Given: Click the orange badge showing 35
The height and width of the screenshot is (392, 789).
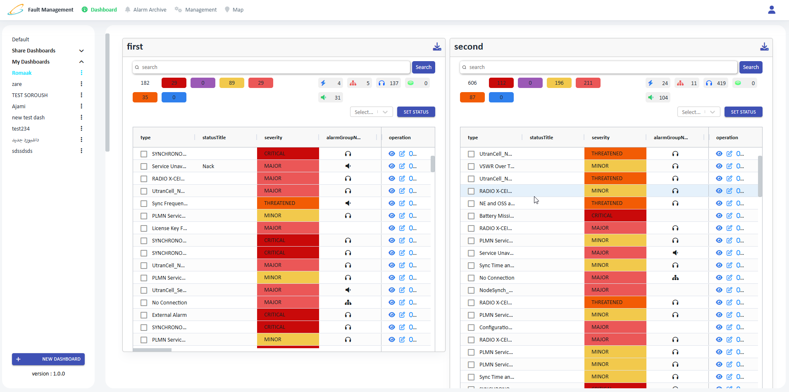Looking at the screenshot, I should coord(145,97).
